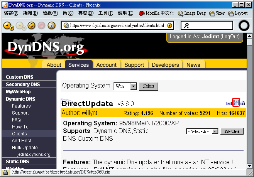This screenshot has width=254, height=177.
Task: Click the DirectUpdate client title
Action: click(x=87, y=104)
